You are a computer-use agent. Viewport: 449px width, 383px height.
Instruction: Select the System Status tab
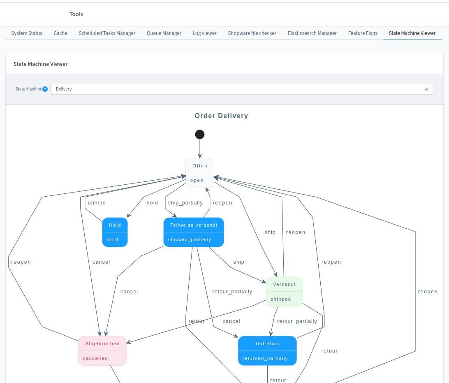point(26,33)
